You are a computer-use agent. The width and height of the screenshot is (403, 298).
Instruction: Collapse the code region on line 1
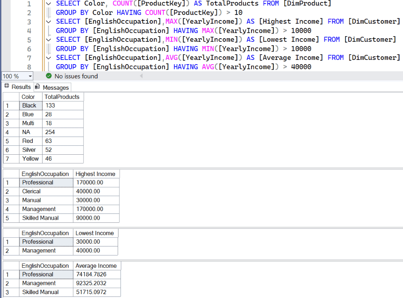pyautogui.click(x=48, y=4)
